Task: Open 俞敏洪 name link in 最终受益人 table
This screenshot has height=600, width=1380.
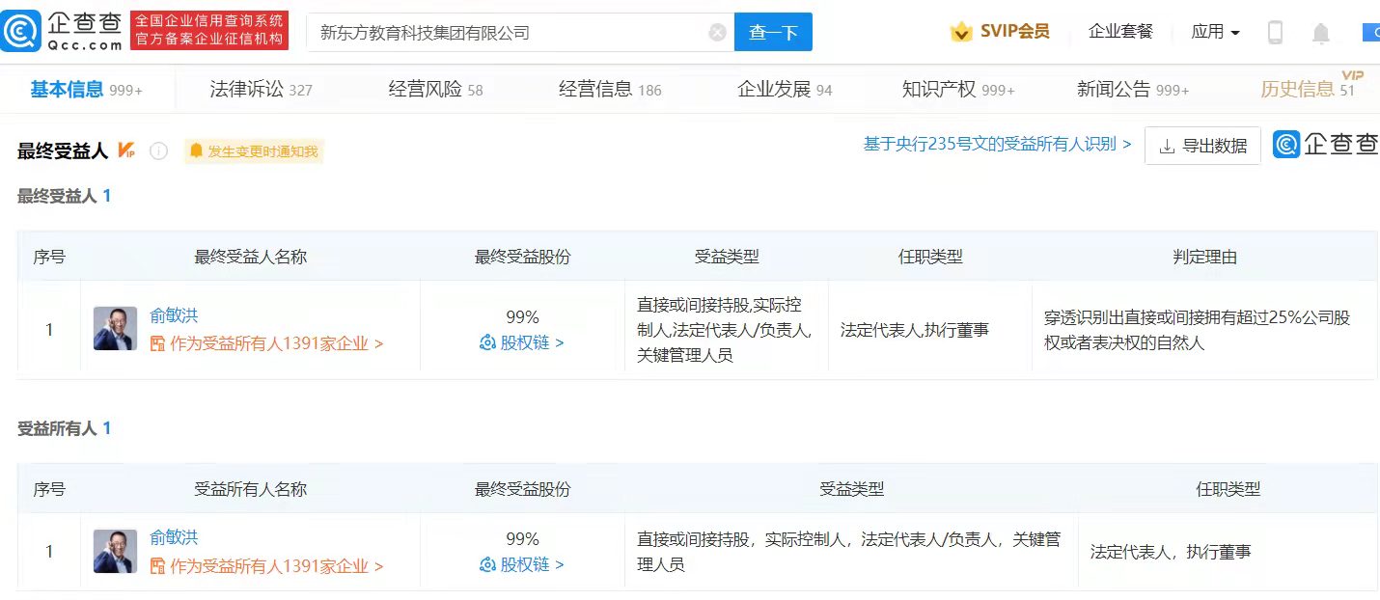Action: pyautogui.click(x=174, y=315)
